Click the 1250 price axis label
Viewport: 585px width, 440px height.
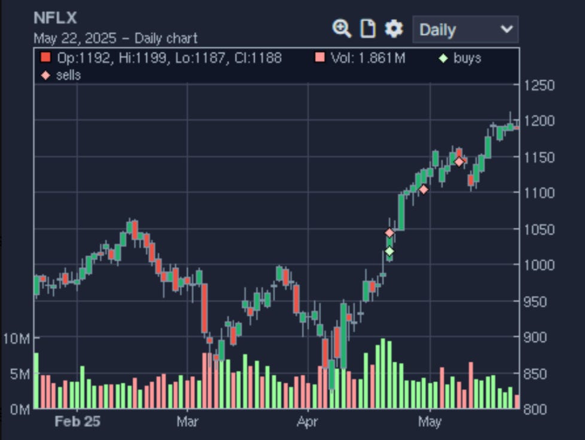coord(539,85)
